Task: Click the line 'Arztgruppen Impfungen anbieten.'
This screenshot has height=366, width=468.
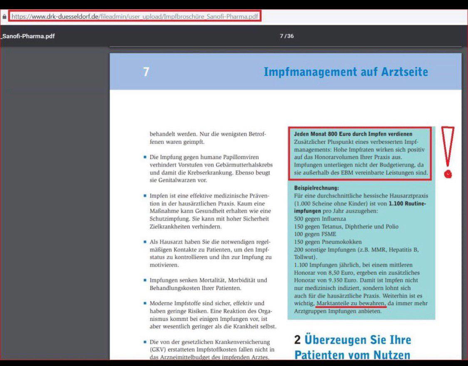Action: (337, 311)
